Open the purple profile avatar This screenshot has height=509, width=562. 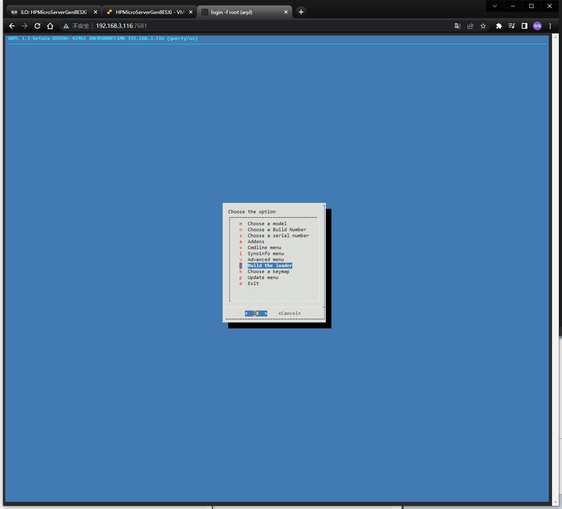point(537,26)
